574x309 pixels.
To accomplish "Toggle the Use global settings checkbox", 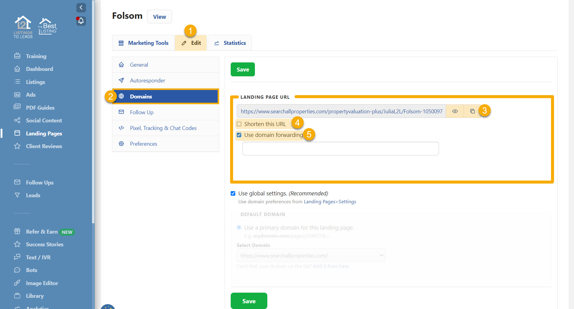I will (233, 194).
